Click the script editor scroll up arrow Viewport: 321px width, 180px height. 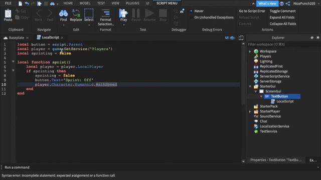click(243, 43)
